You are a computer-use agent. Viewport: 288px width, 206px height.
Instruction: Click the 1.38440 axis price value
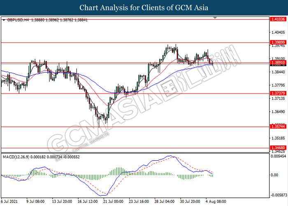[278, 72]
